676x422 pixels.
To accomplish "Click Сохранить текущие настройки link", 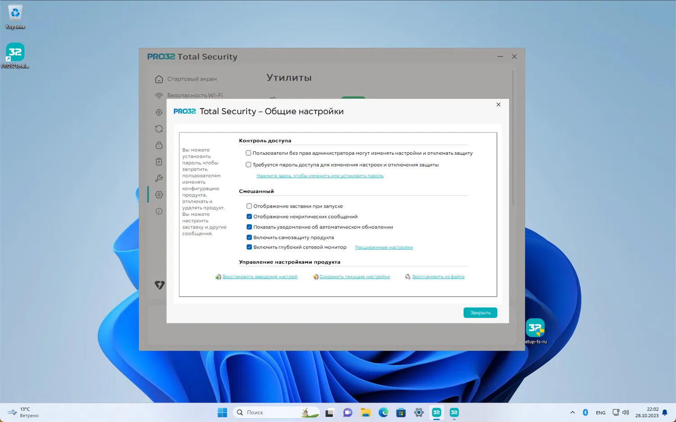I will tap(355, 277).
